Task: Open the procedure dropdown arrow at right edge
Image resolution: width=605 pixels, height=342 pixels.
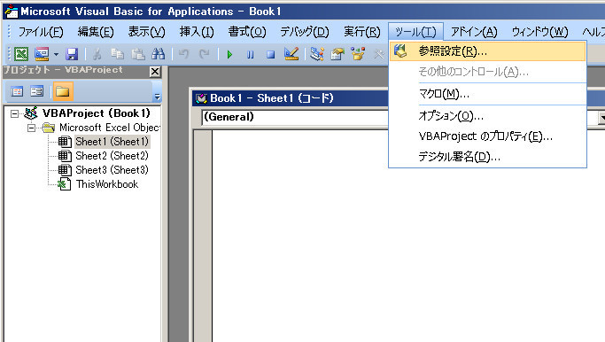Action: point(601,117)
